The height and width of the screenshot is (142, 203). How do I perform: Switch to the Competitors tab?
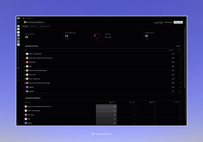[x=45, y=26]
